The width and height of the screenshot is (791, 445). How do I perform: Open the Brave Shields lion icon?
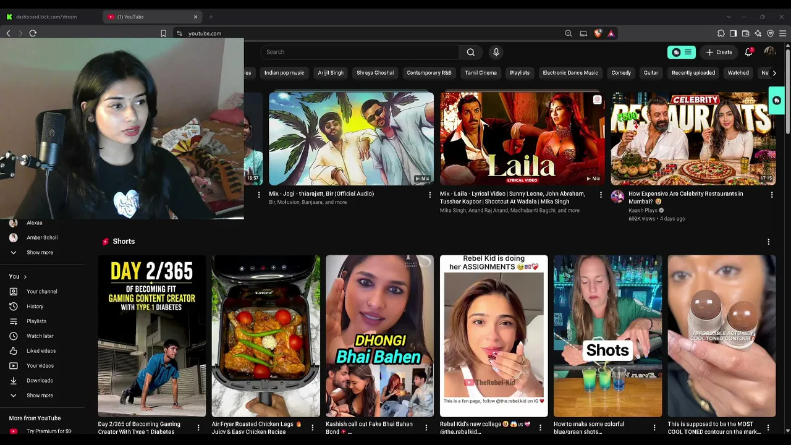click(598, 33)
